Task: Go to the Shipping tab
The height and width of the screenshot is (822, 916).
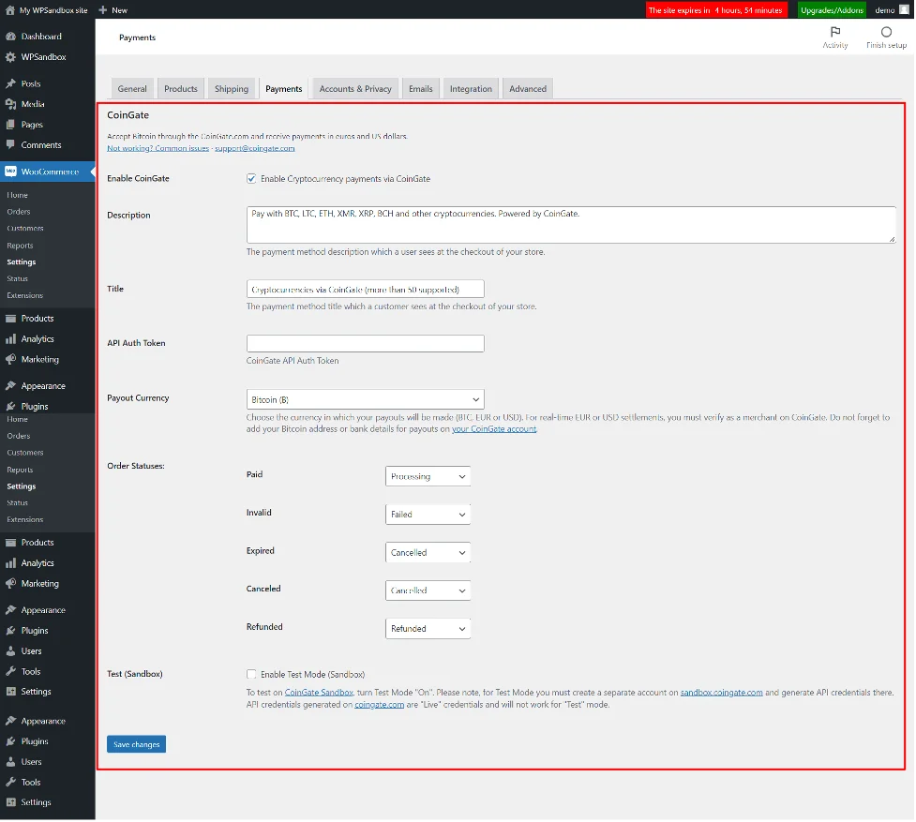Action: coord(232,89)
